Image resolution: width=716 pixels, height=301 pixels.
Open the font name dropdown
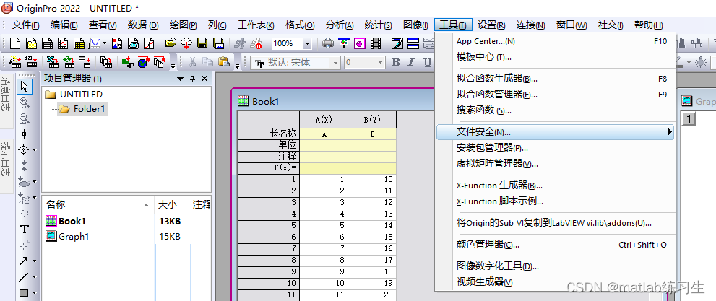click(336, 63)
